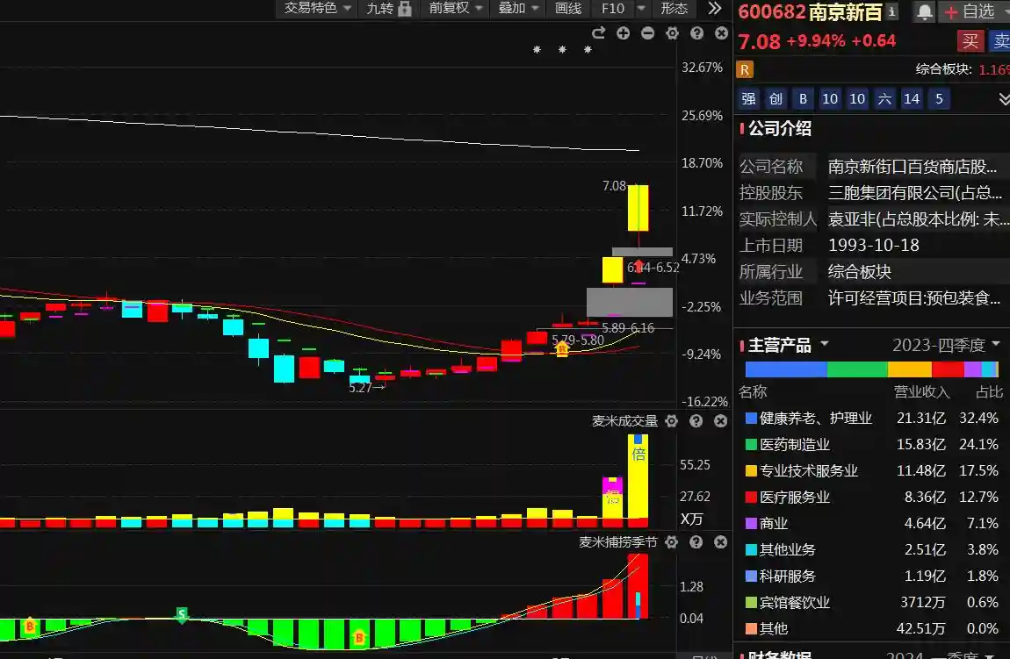Toggle the 强 tag badge
1010x659 pixels.
[x=748, y=99]
